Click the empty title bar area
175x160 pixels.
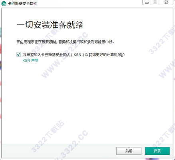[x=89, y=3]
